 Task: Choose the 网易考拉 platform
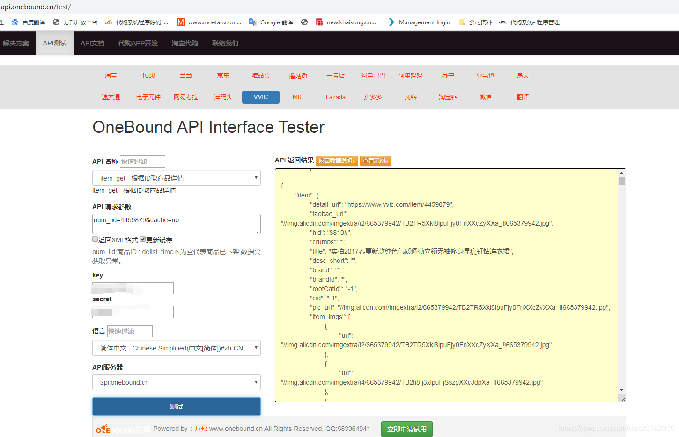pyautogui.click(x=186, y=97)
